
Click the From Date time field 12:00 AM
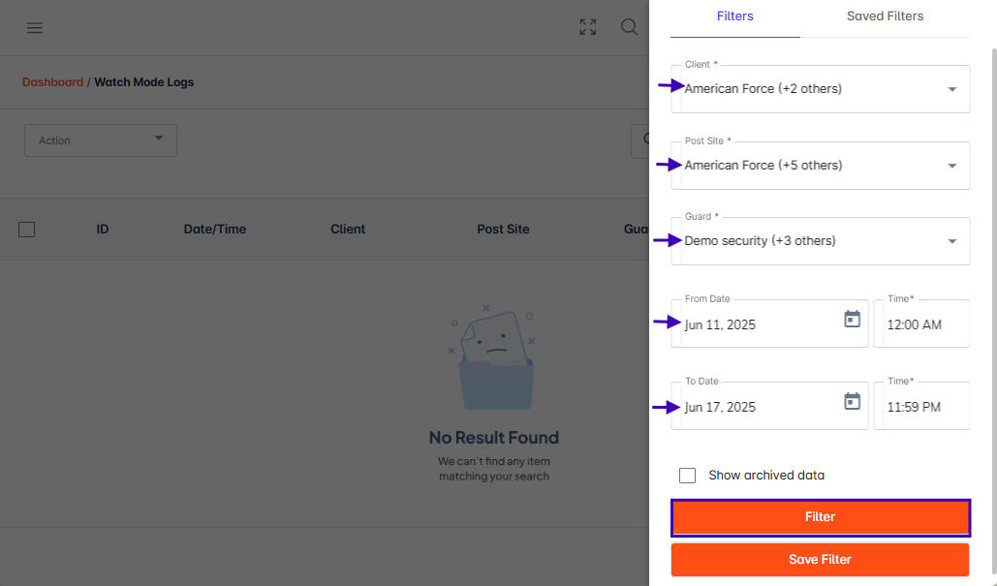tap(921, 324)
